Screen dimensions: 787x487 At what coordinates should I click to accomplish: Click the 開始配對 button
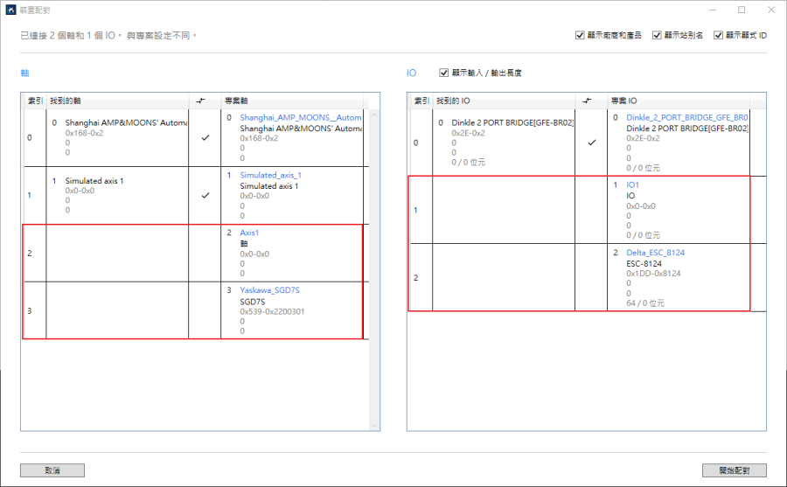(735, 470)
